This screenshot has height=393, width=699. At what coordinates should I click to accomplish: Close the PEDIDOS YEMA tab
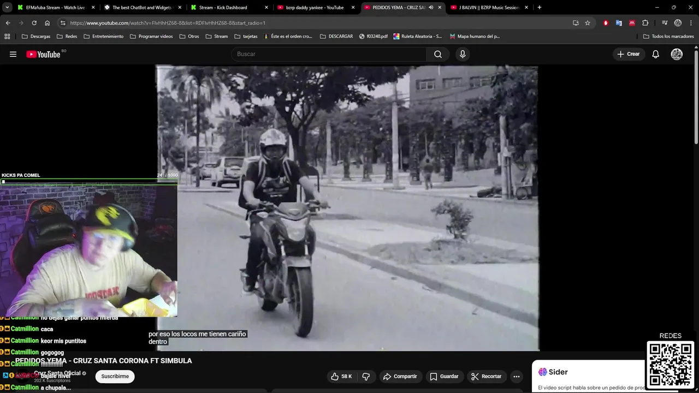440,8
